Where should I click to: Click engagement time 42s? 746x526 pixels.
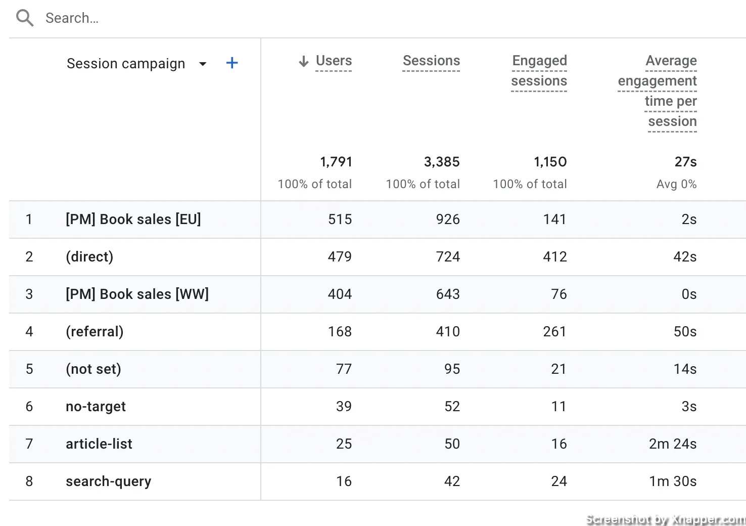tap(685, 257)
